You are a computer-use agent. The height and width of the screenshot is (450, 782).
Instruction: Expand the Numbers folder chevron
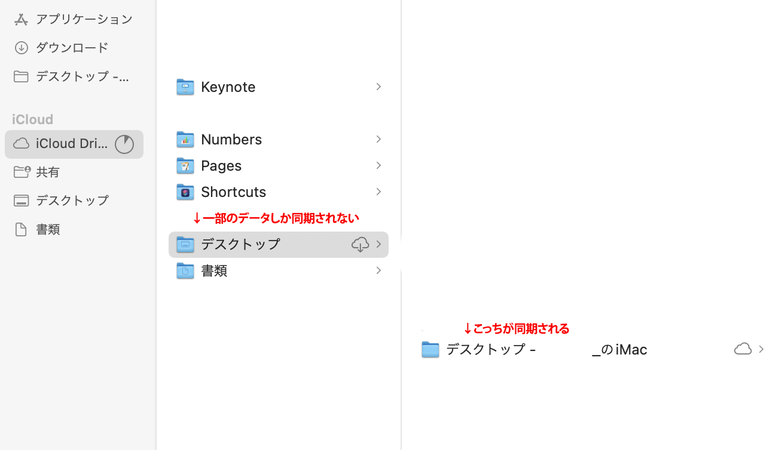click(378, 139)
